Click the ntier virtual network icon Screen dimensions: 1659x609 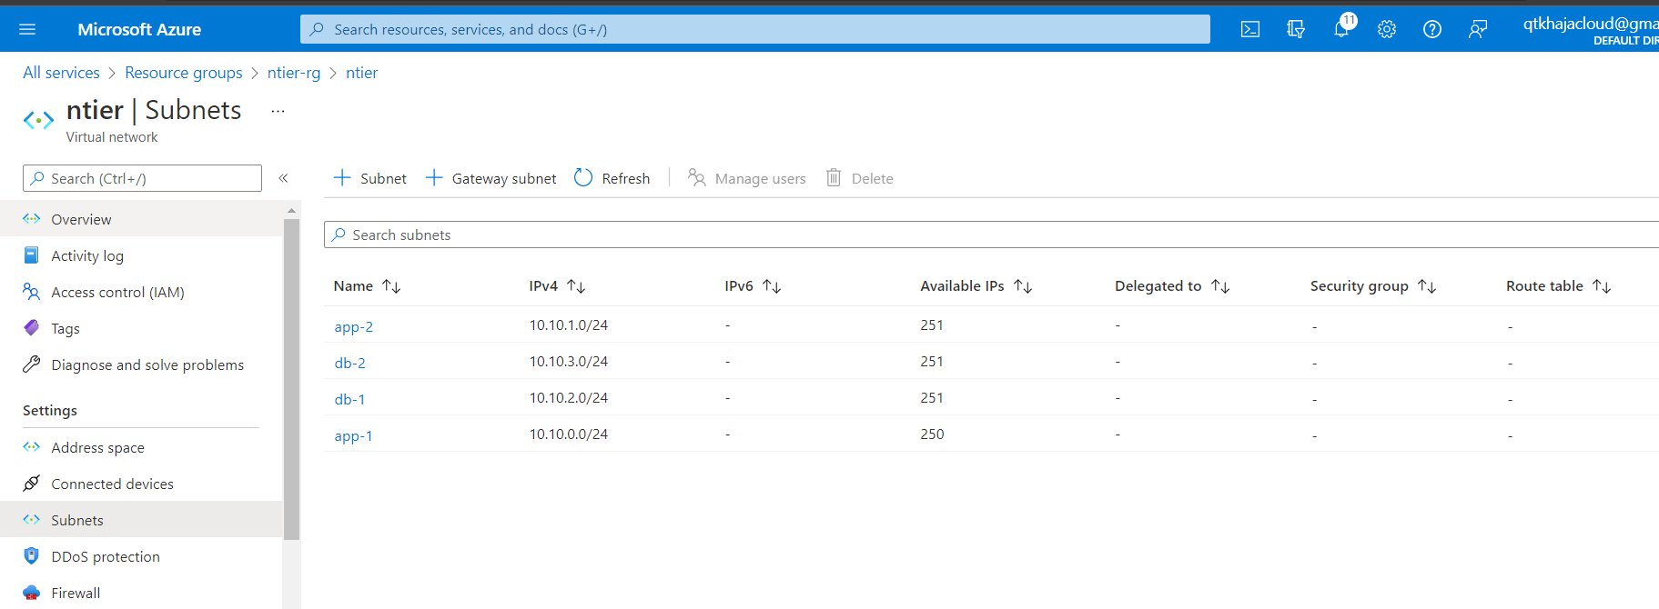[x=38, y=120]
